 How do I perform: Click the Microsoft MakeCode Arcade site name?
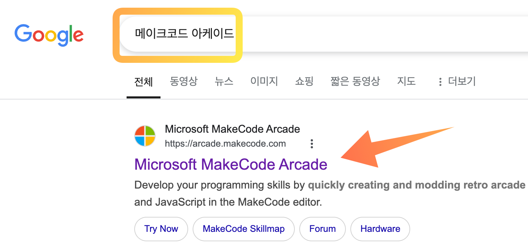[x=233, y=129]
